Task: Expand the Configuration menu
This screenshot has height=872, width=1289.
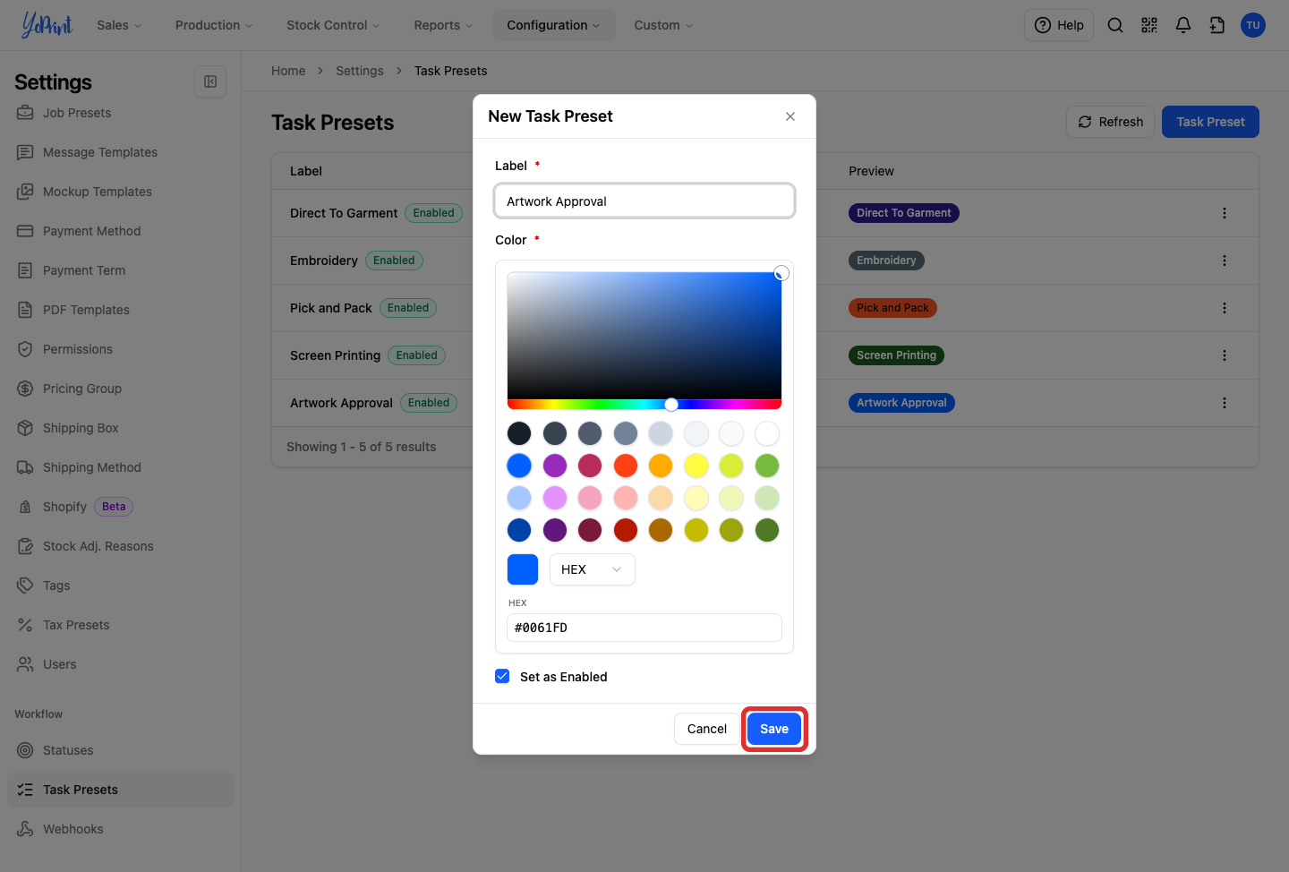Action: tap(553, 25)
